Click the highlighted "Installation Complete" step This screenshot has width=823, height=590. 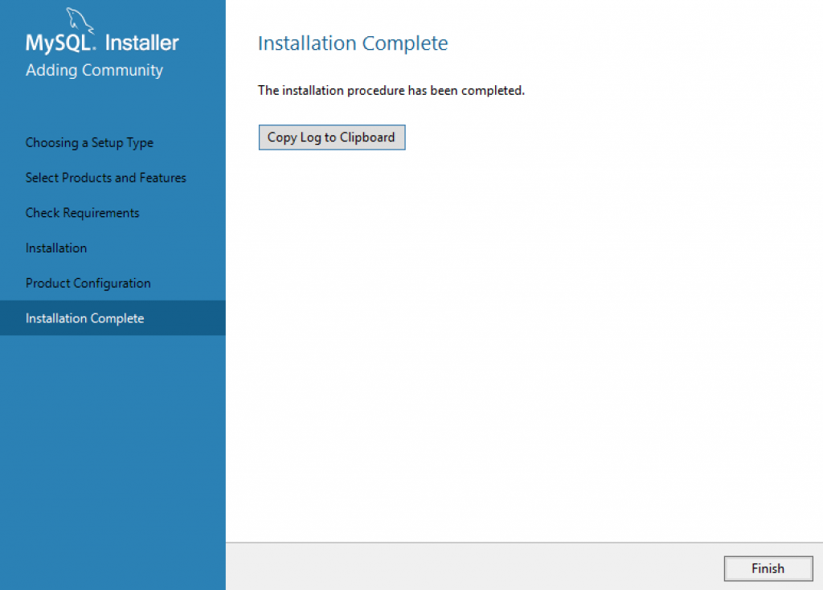(x=84, y=318)
